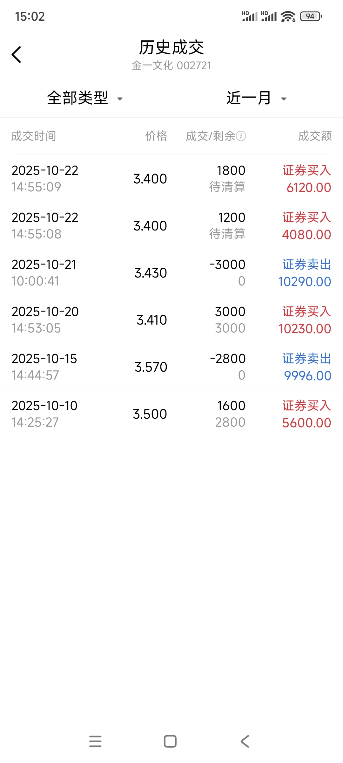Open the 2025-10-15 sell record
The image size is (343, 763).
point(171,367)
